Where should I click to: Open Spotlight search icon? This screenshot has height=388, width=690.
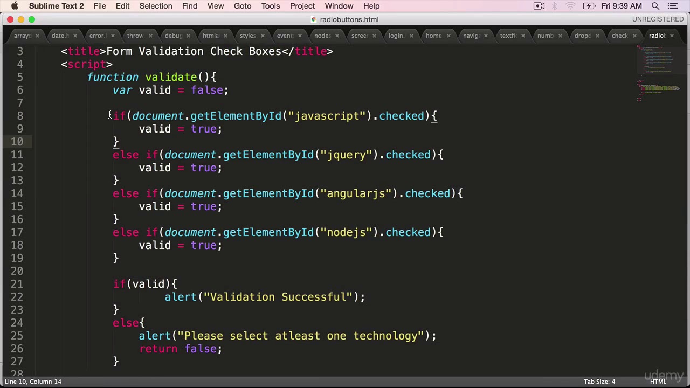point(655,6)
